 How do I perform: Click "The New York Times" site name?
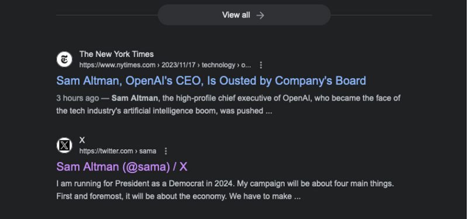coord(116,54)
